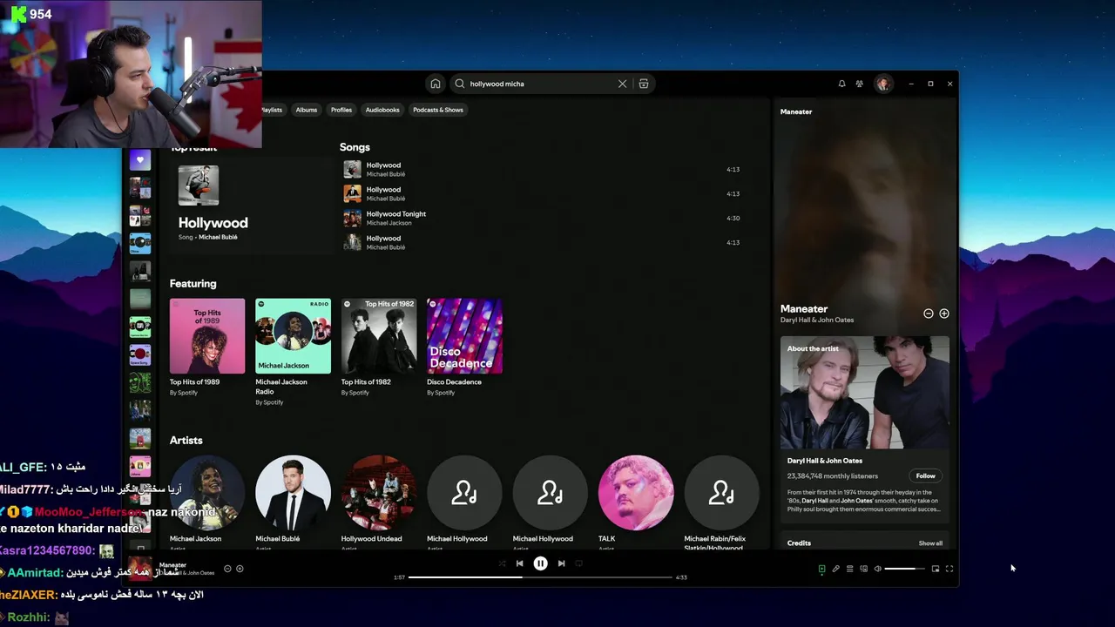Screen dimensions: 1115x627
Task: Click 23,384,748 monthly listeners text
Action: point(832,476)
